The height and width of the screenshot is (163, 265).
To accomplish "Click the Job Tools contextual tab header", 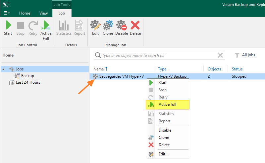I will (62, 5).
